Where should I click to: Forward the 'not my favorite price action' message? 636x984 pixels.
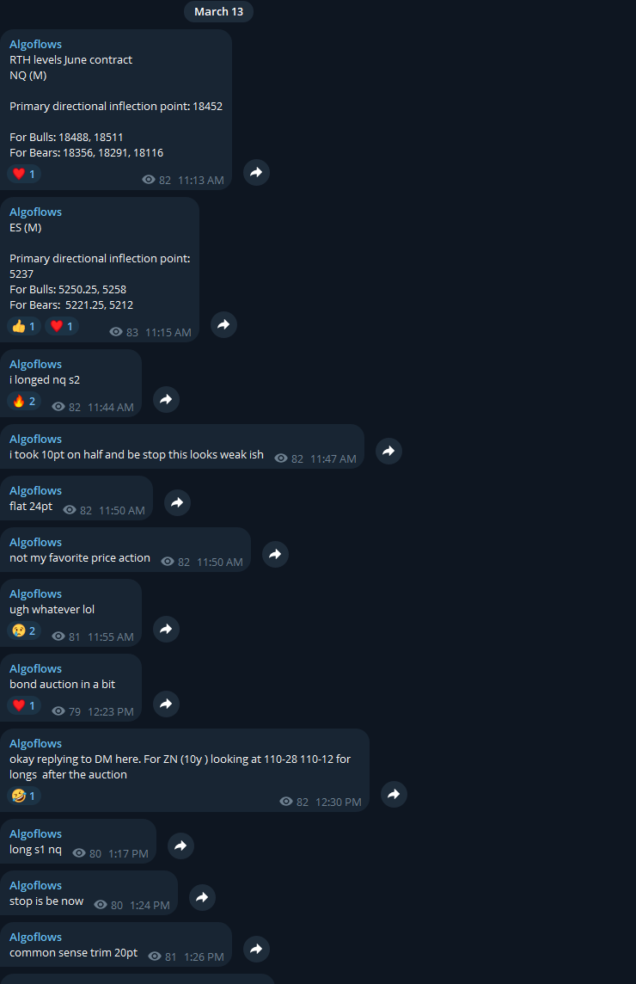point(275,554)
